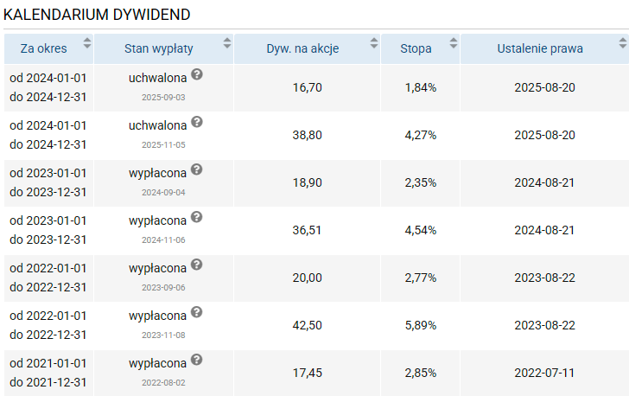Click record date 2022-07-11 cell
The width and height of the screenshot is (629, 396).
(544, 373)
